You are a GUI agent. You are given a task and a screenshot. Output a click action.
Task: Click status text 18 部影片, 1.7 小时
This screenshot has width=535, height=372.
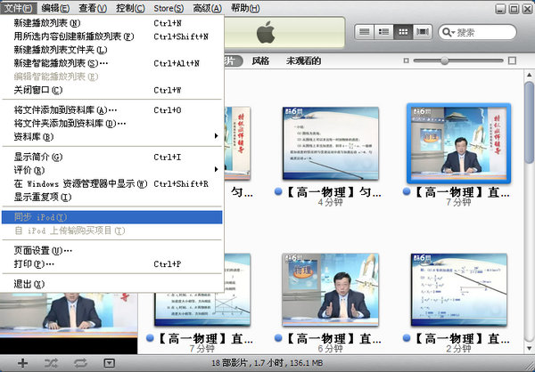[x=267, y=363]
